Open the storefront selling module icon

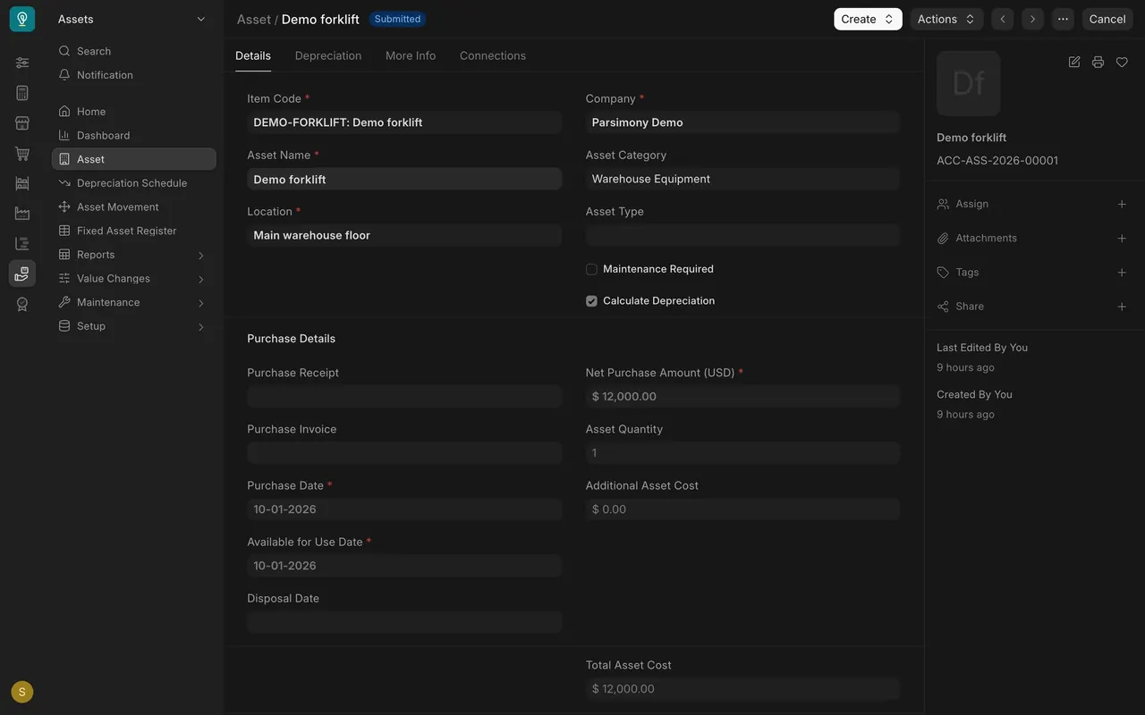coord(22,123)
